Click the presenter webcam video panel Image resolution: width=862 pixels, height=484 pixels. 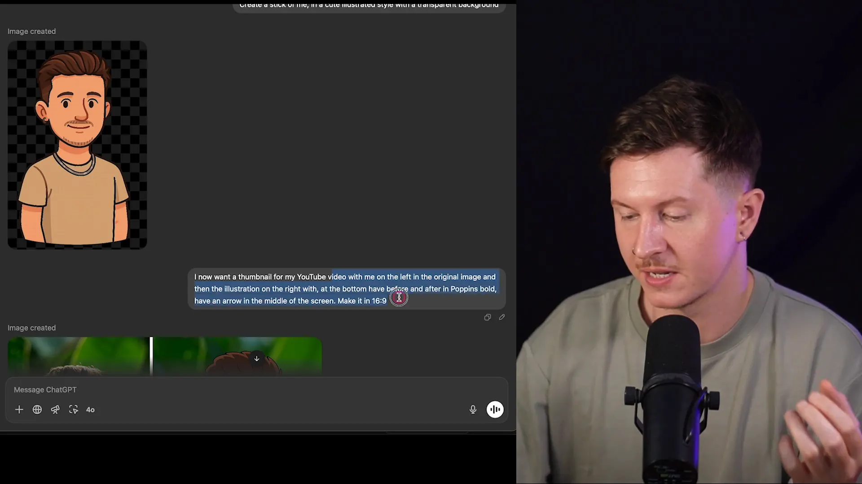[x=689, y=242]
